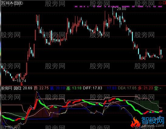Click the DEA: 17.65 indicator value
Screen dimensions: 166x129
coord(127,88)
